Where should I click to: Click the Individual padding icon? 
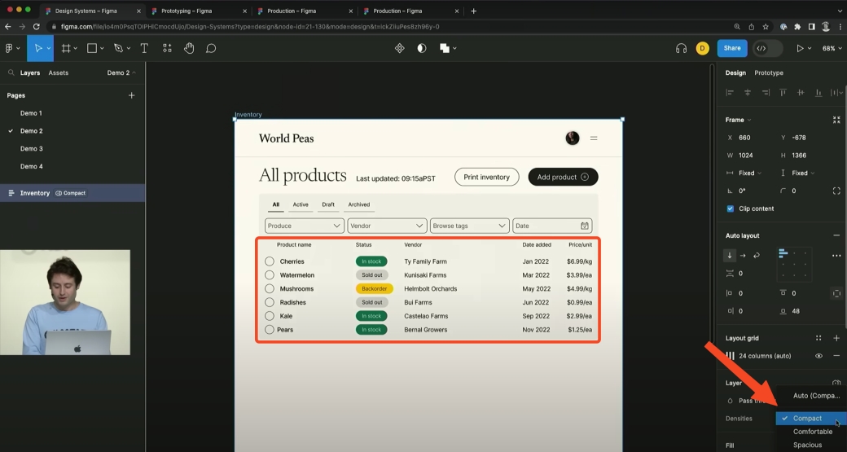pos(836,293)
